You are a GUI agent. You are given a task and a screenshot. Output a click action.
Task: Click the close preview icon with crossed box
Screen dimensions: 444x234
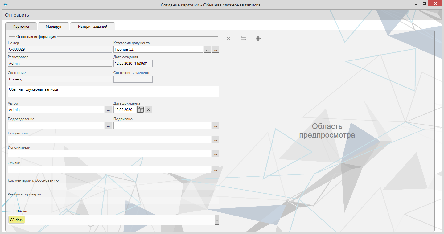click(228, 39)
